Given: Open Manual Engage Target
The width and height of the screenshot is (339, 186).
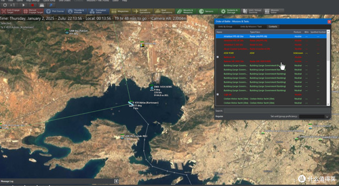Looking at the screenshot, I should (33, 11).
